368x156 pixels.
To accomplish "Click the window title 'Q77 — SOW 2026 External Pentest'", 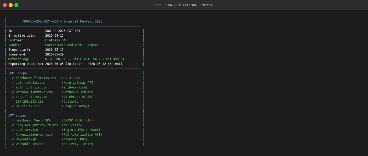I will [184, 5].
